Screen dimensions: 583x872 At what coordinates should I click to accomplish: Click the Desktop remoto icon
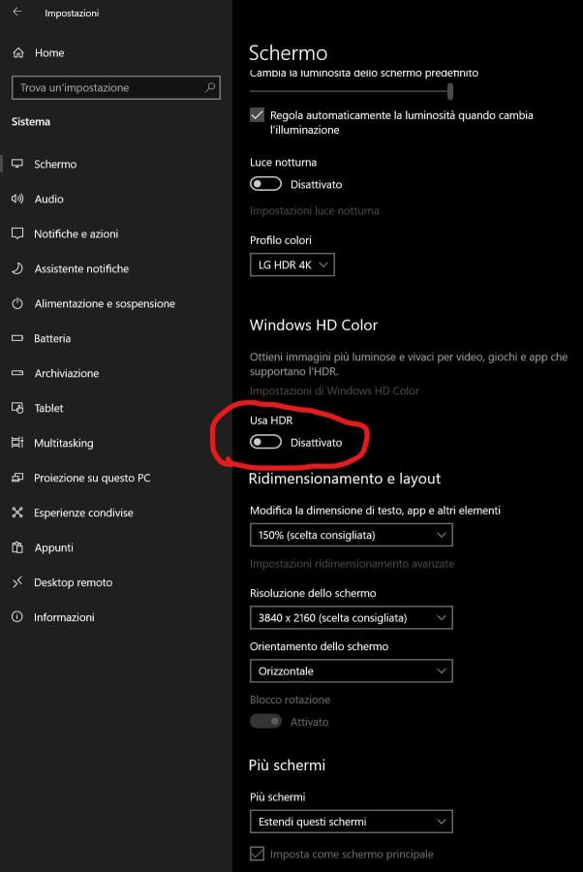pyautogui.click(x=17, y=582)
